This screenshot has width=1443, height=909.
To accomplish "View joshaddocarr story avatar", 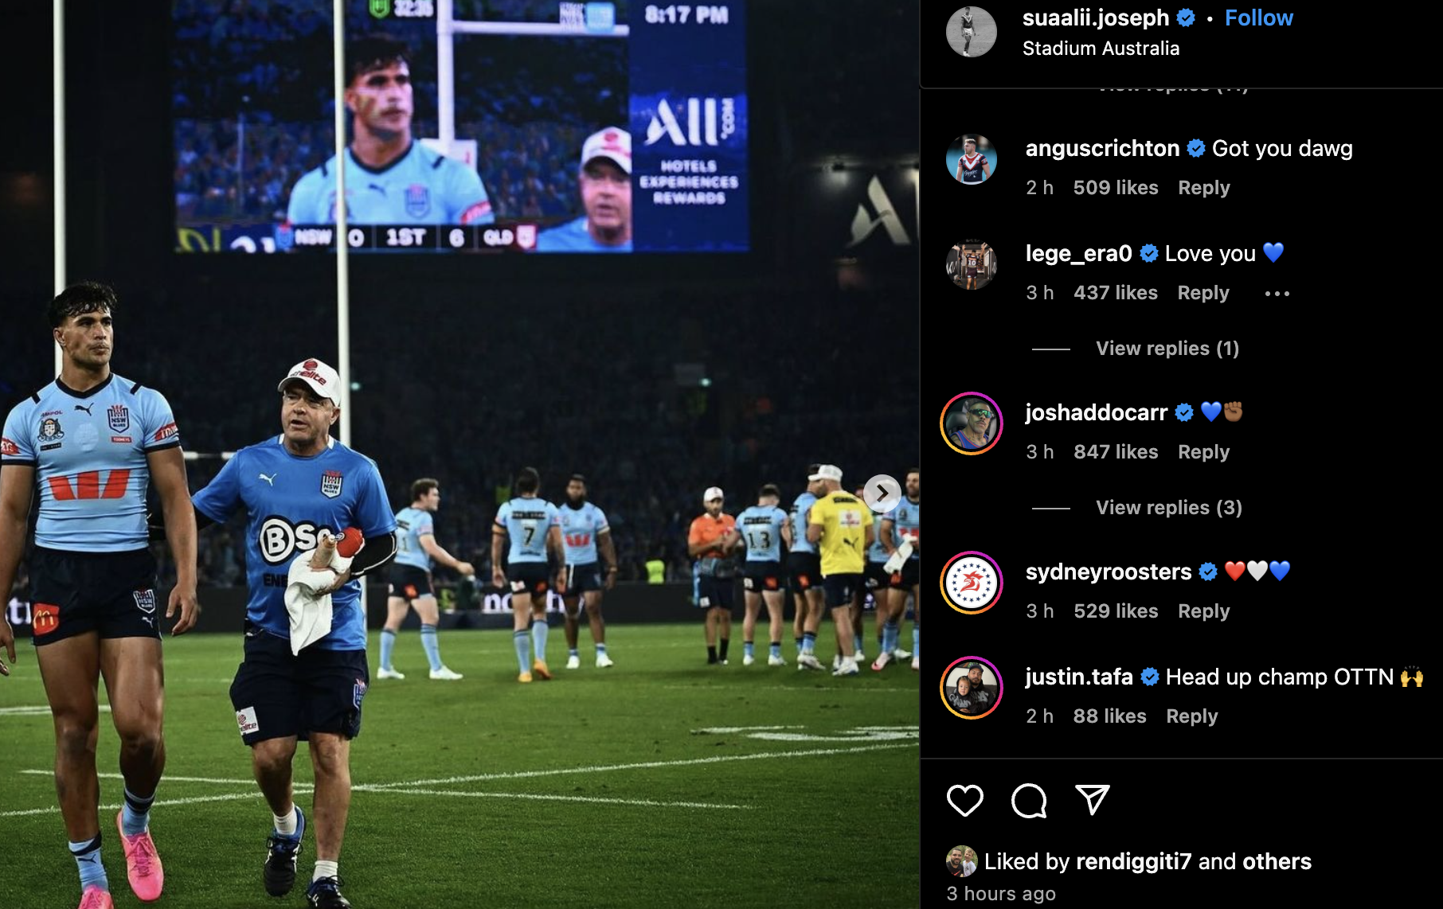I will click(x=971, y=423).
